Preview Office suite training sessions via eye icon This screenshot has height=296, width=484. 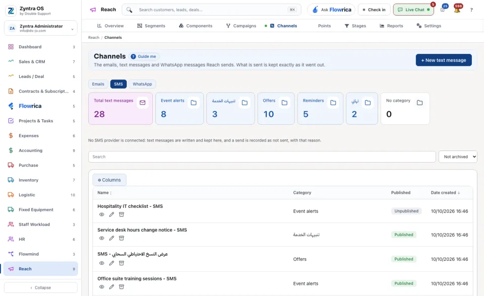(101, 287)
